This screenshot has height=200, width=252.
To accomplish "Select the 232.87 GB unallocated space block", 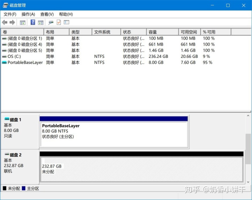I will (141, 167).
